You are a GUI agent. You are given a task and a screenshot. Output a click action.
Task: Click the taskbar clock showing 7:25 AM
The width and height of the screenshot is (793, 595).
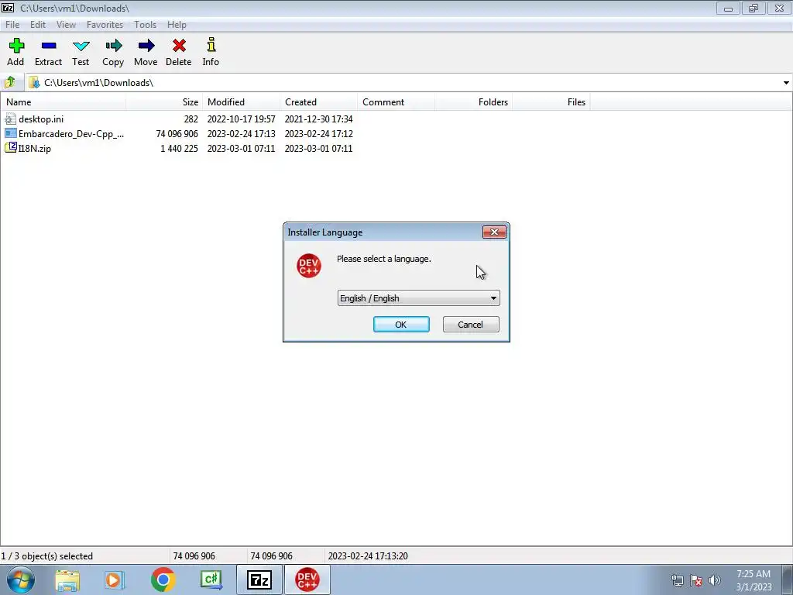pos(754,580)
